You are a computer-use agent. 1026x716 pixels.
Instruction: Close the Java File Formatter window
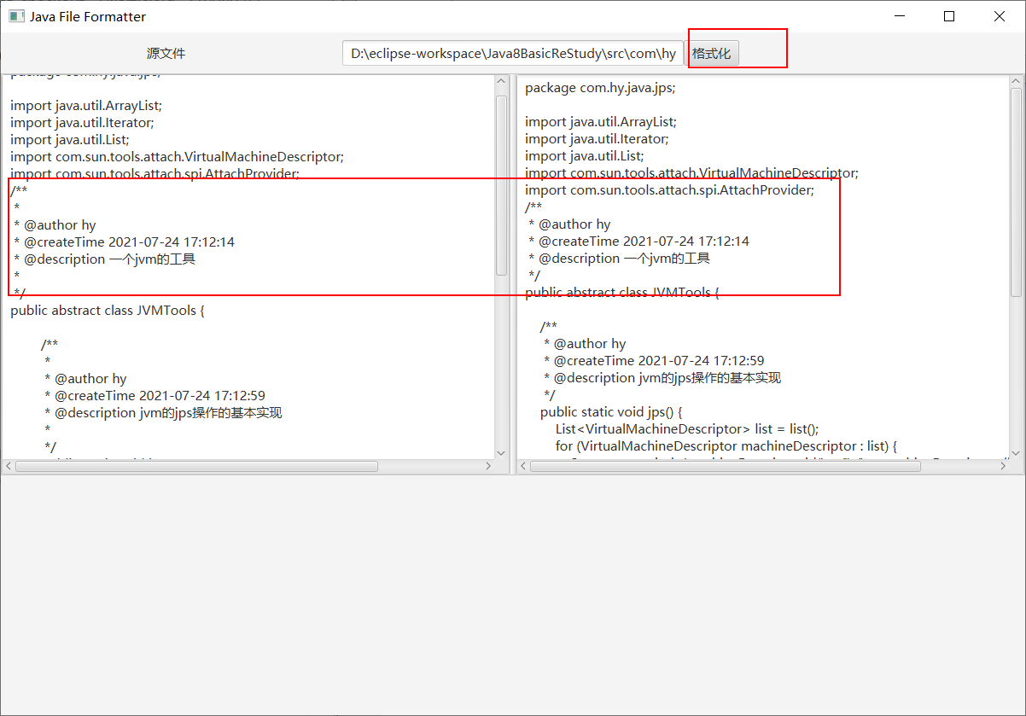pyautogui.click(x=1000, y=16)
